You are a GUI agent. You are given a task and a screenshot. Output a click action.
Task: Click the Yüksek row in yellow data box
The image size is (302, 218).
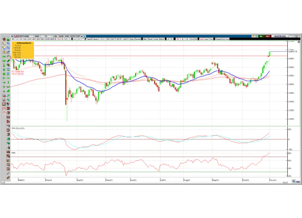[x=17, y=47]
